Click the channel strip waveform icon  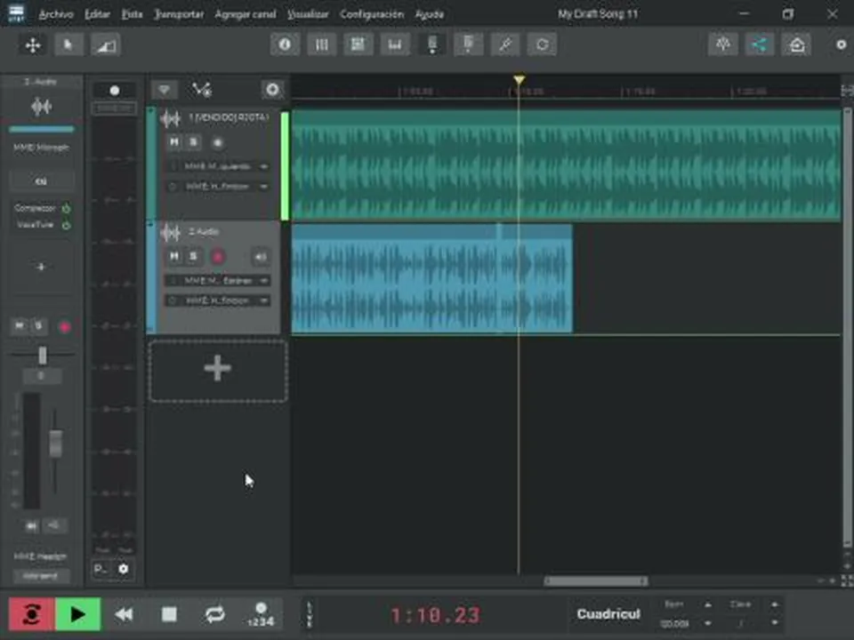42,107
